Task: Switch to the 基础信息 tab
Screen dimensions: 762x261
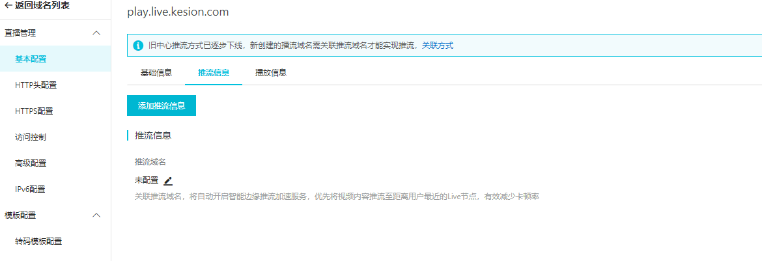Action: tap(156, 73)
